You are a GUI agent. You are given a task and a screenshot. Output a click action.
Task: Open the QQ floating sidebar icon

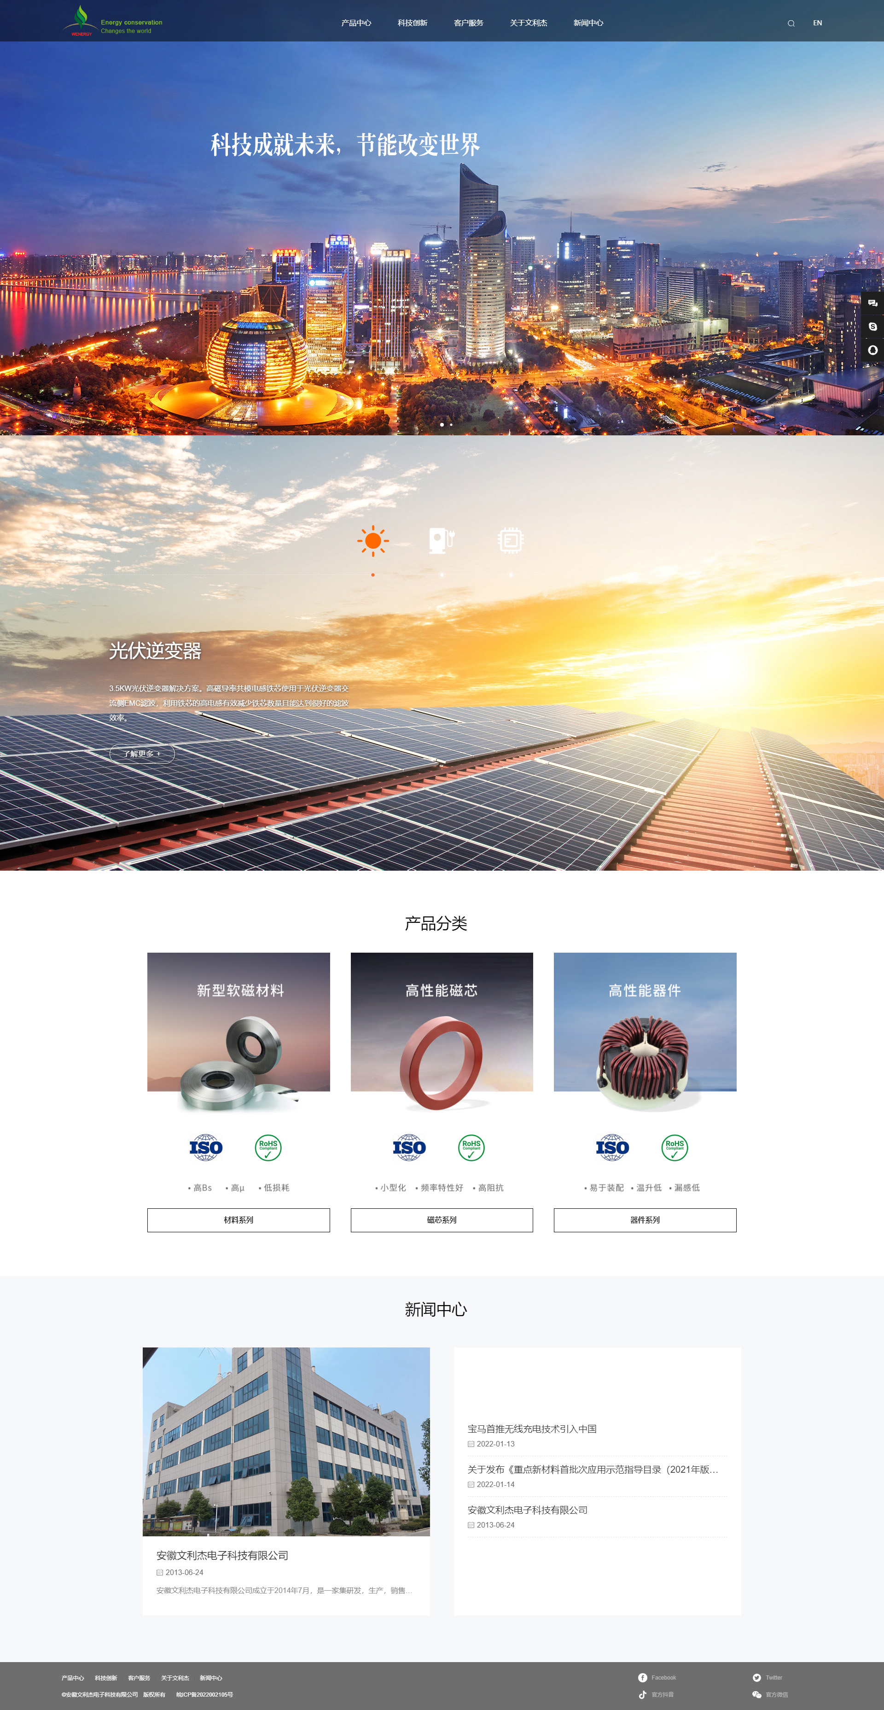[x=872, y=350]
